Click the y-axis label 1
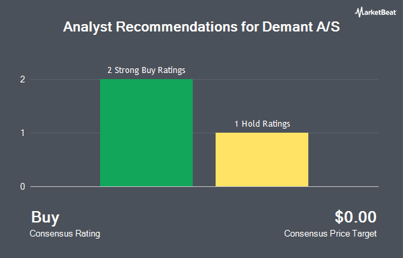Screen dimensions: 403x258 (x=23, y=133)
